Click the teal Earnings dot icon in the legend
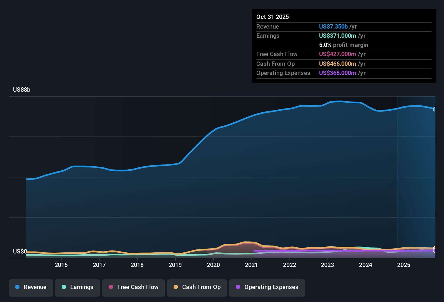This screenshot has height=302, width=444. click(x=64, y=287)
